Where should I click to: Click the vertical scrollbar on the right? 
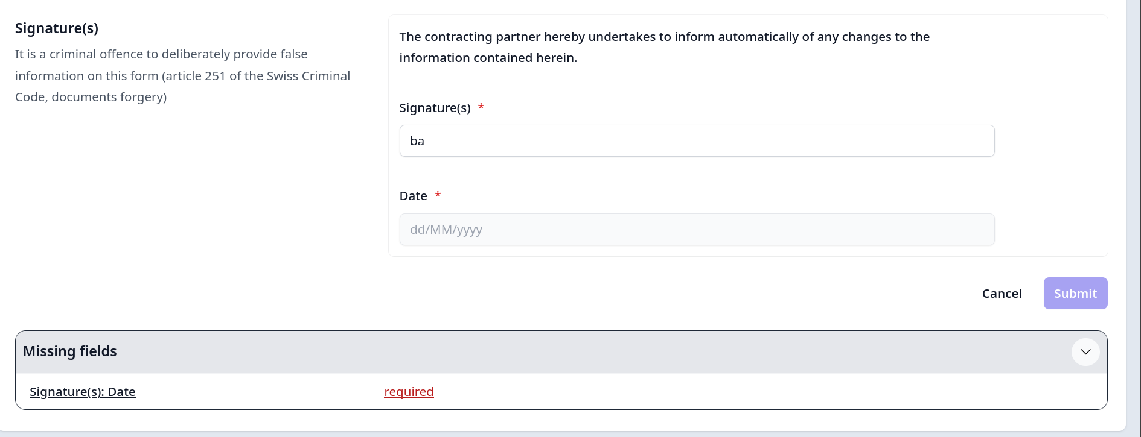click(x=1133, y=217)
